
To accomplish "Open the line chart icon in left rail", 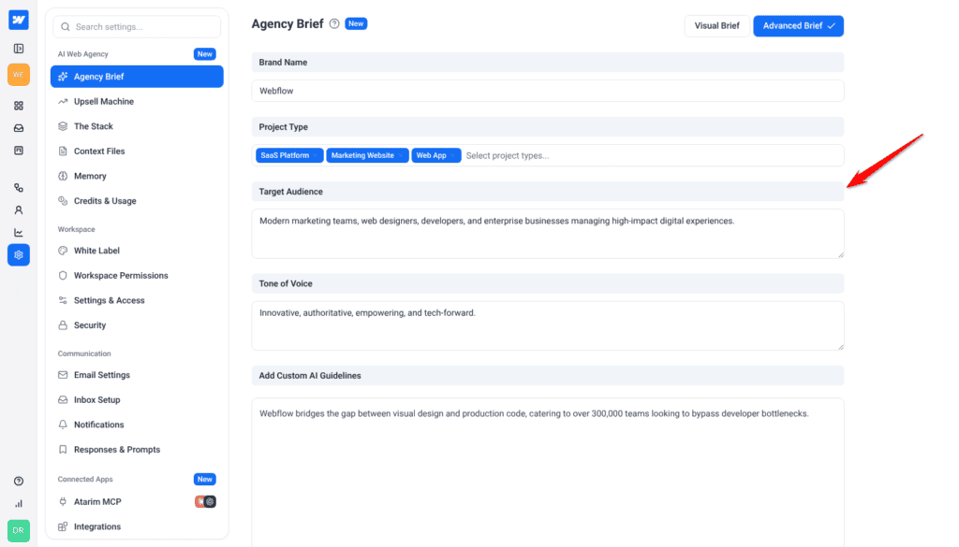I will (19, 233).
